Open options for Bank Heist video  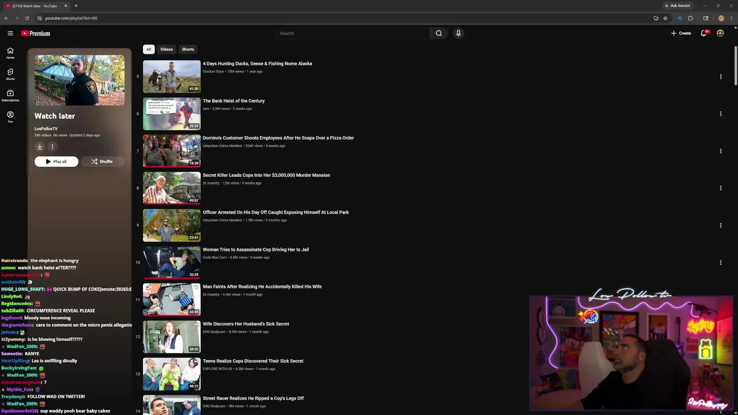tap(721, 114)
